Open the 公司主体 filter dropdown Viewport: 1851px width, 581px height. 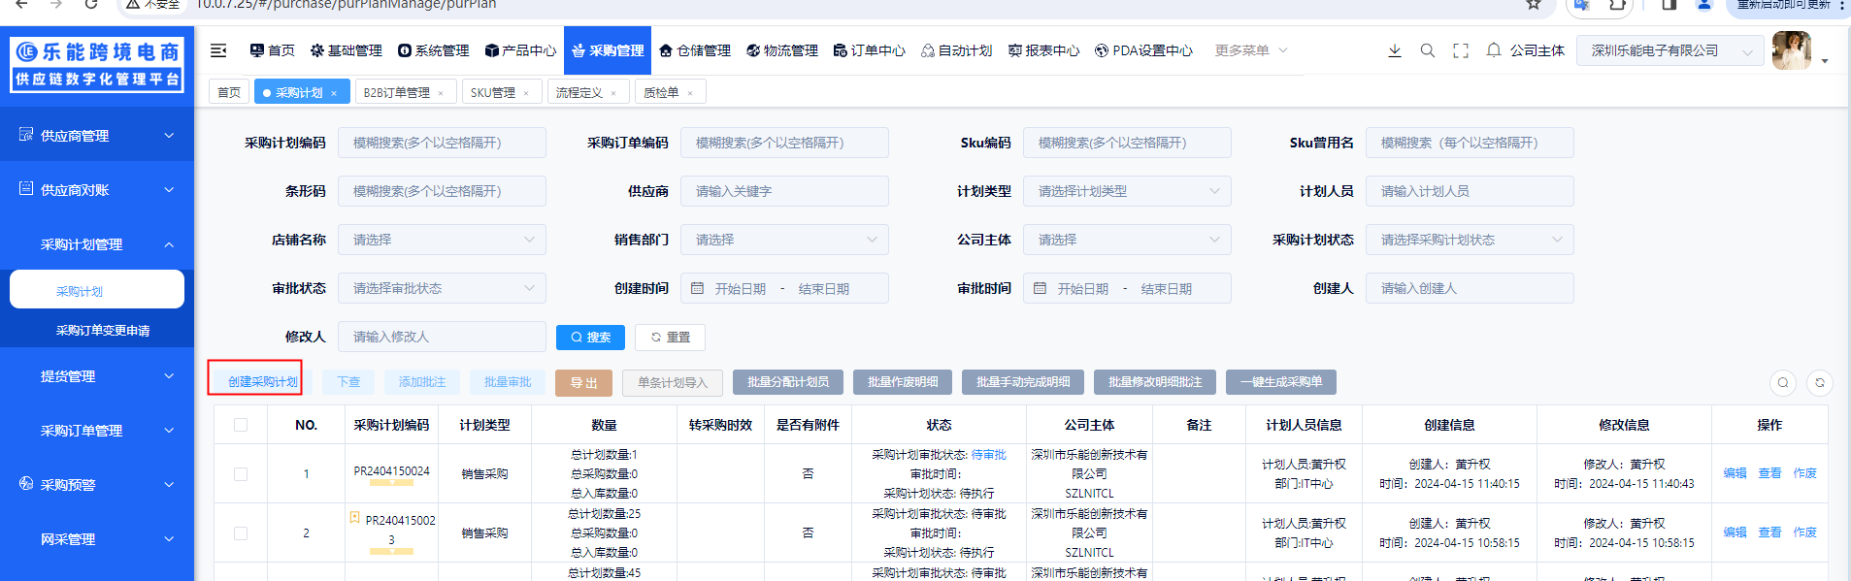[1127, 240]
